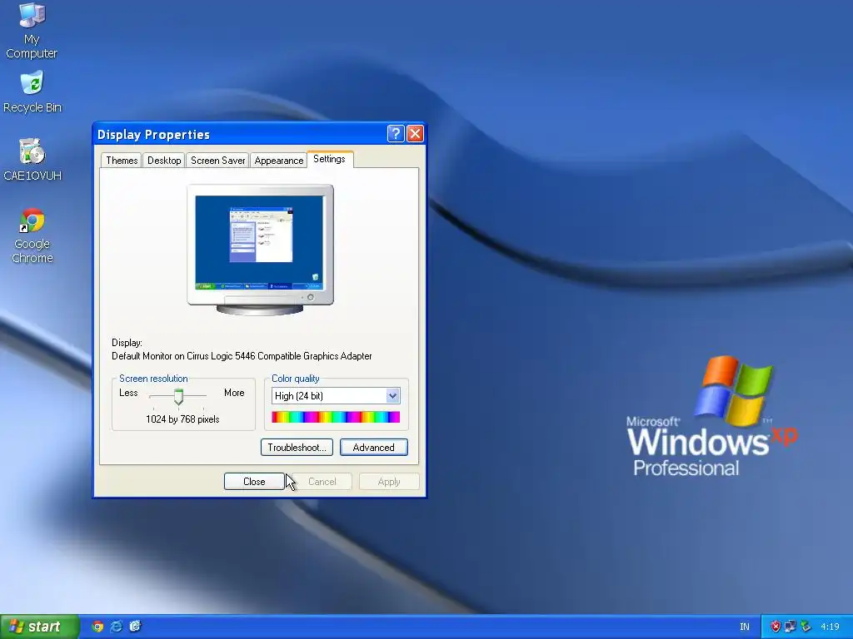Open the Advanced display settings

(374, 447)
